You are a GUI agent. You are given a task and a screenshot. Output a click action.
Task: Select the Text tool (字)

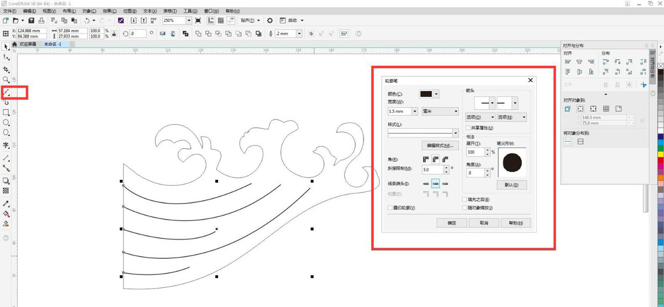[x=6, y=145]
